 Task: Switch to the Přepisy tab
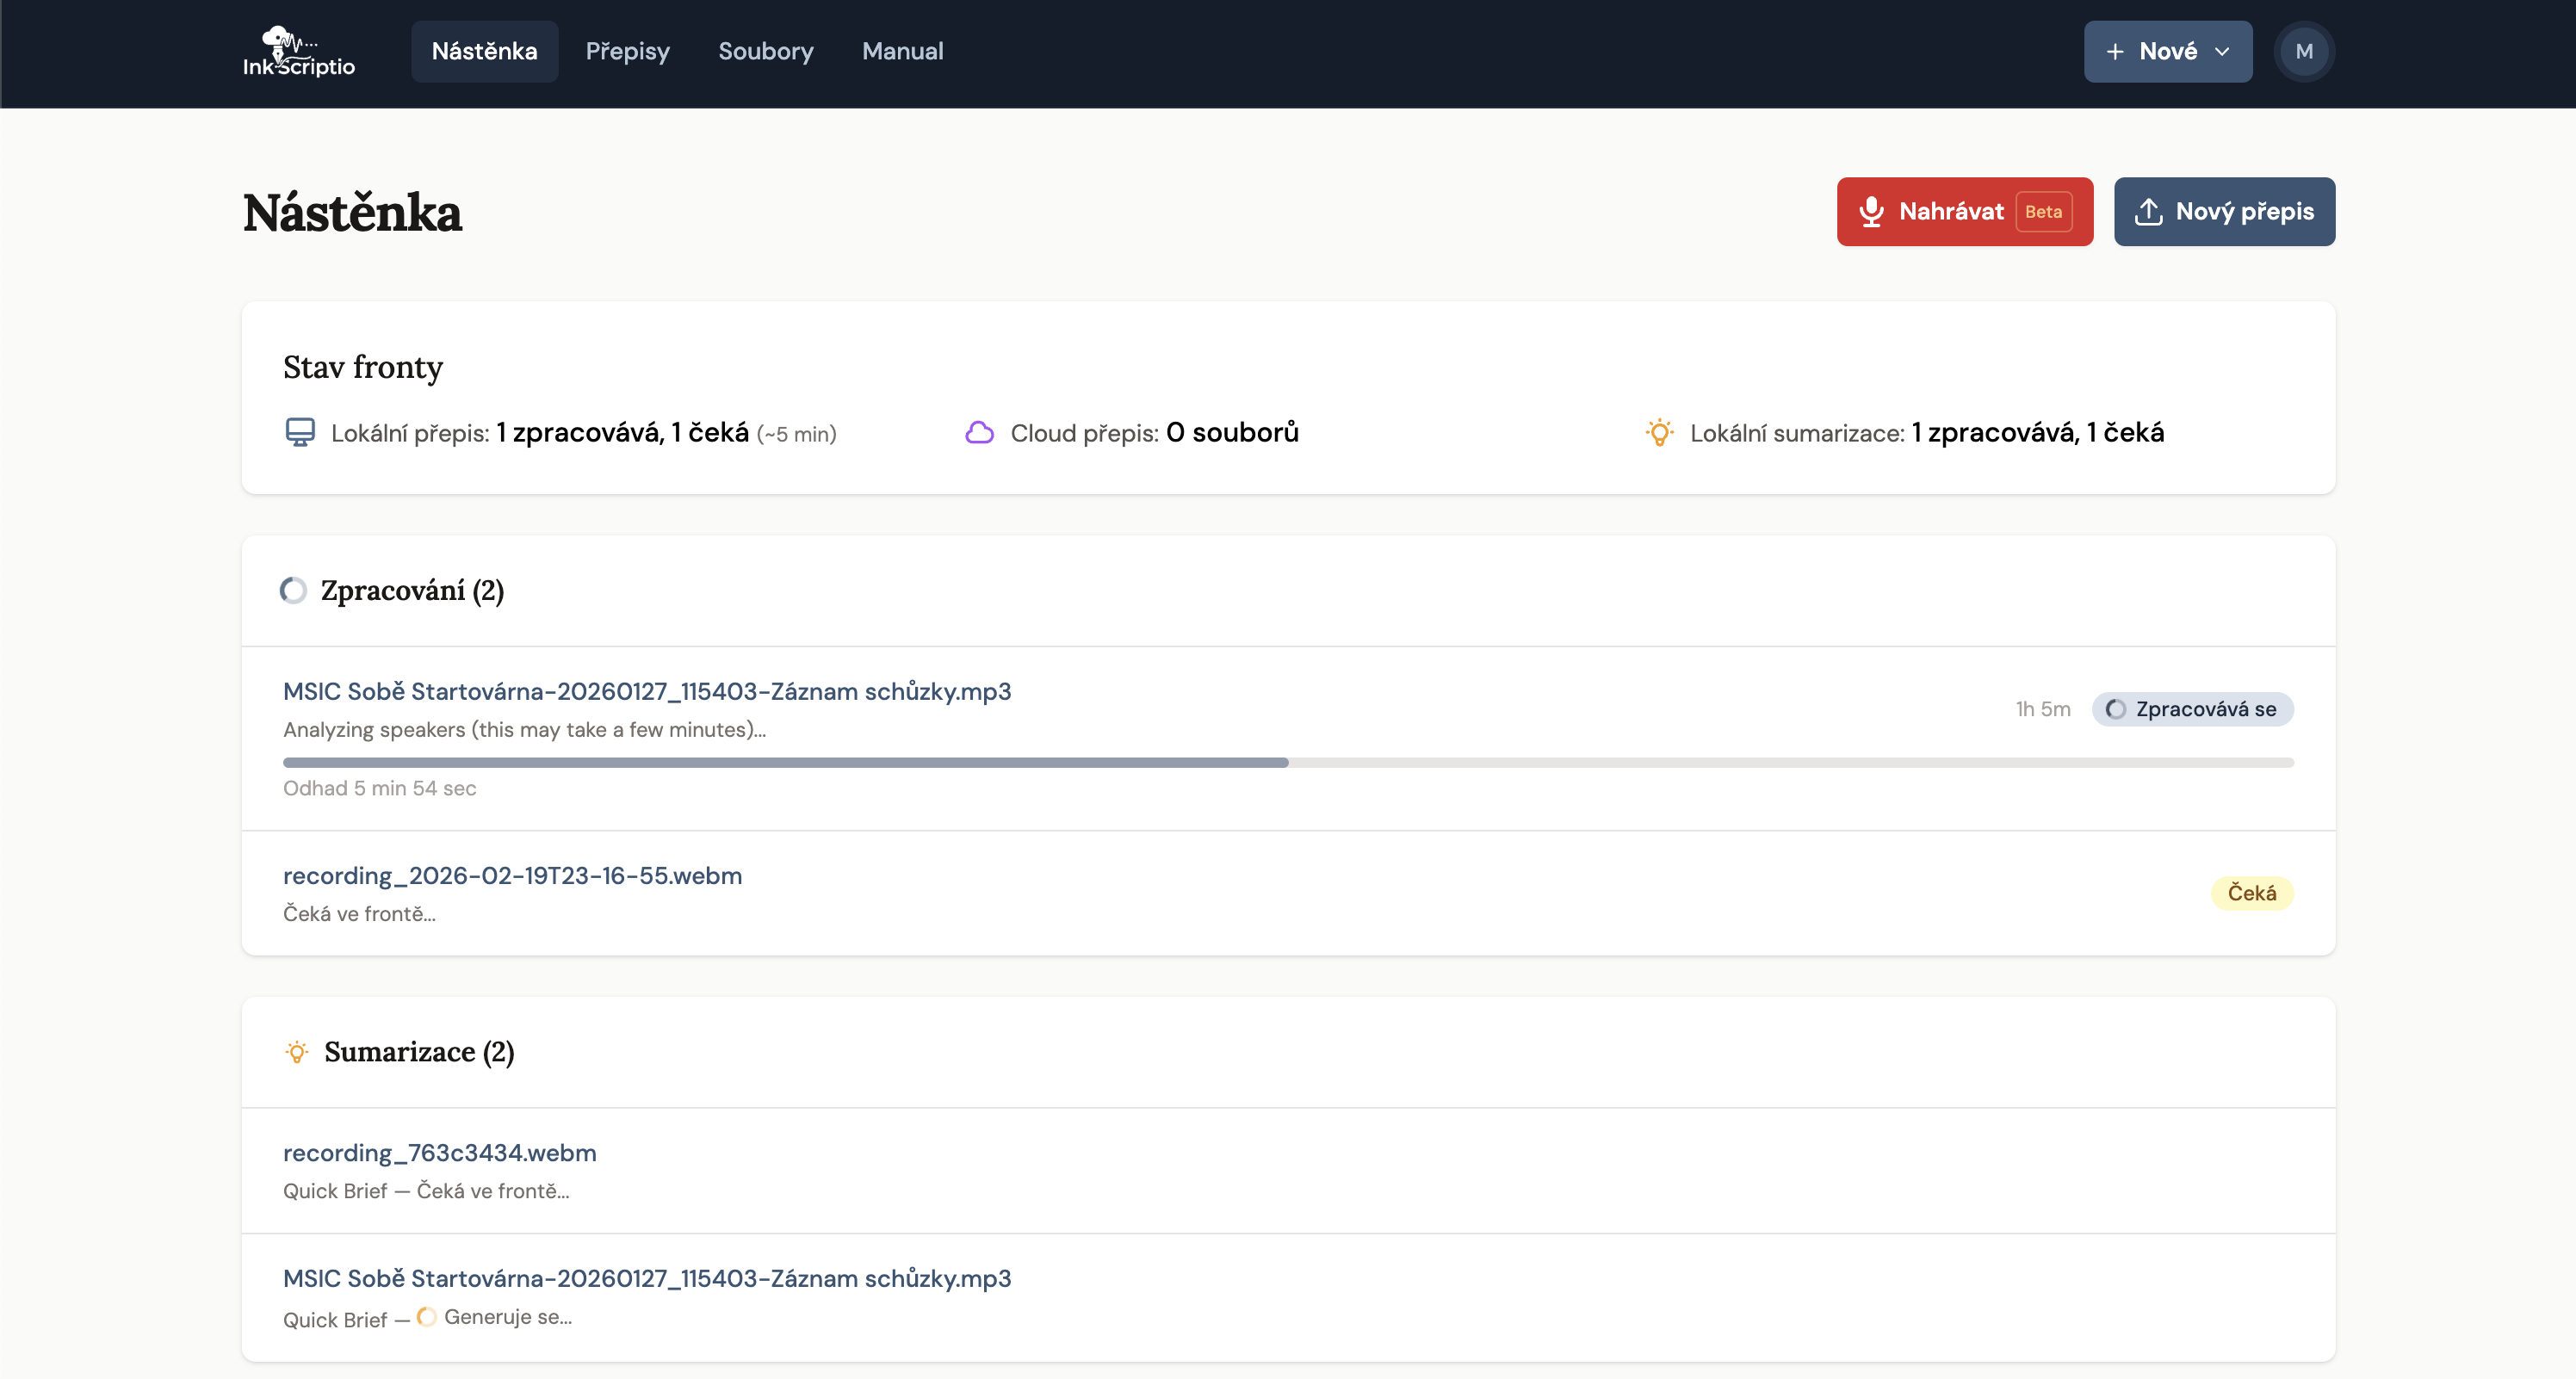[x=627, y=51]
